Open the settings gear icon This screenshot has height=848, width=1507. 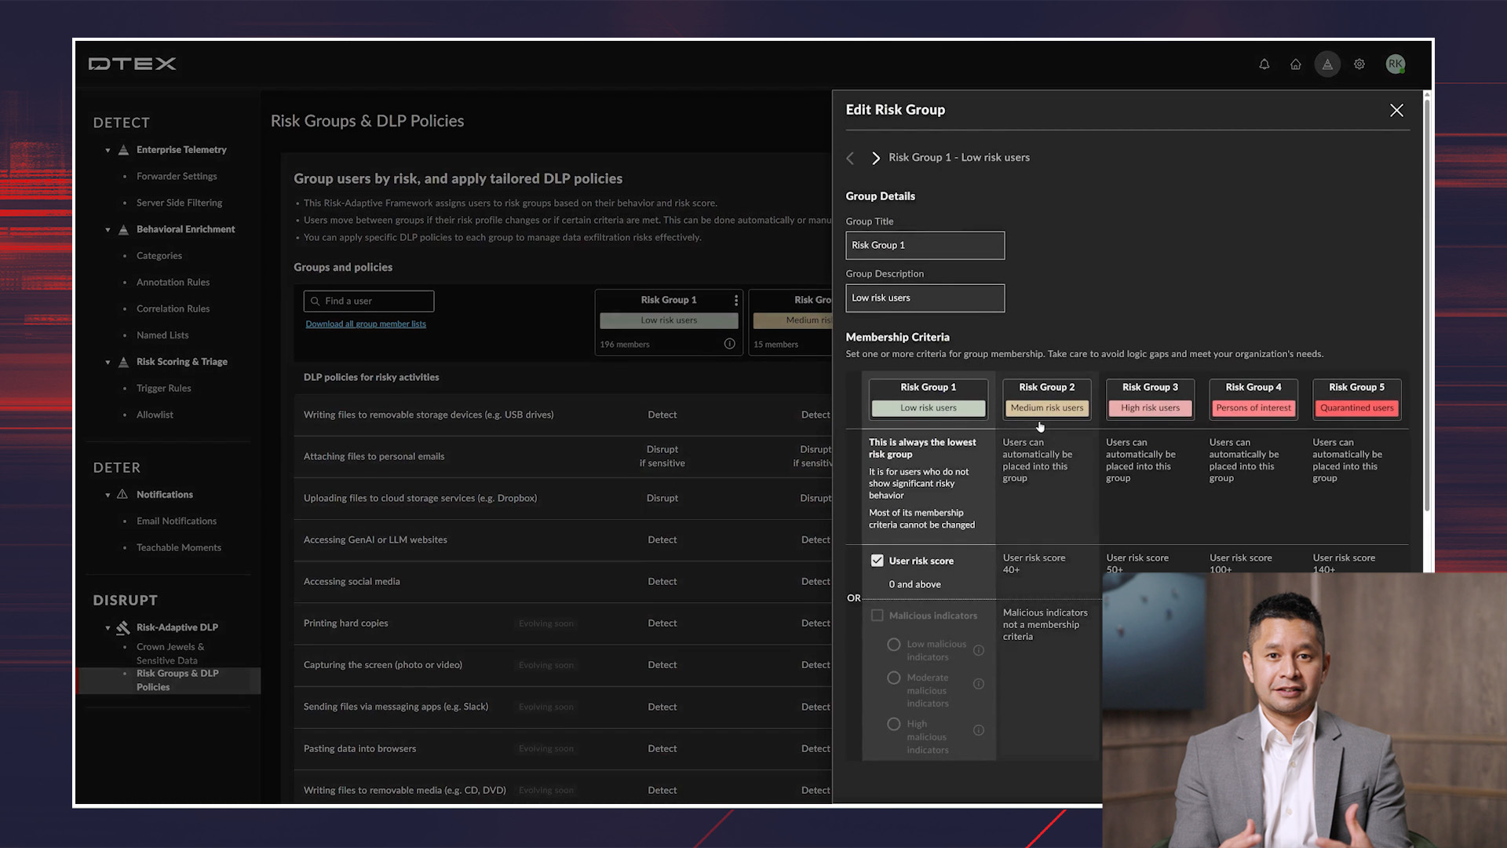[1359, 64]
